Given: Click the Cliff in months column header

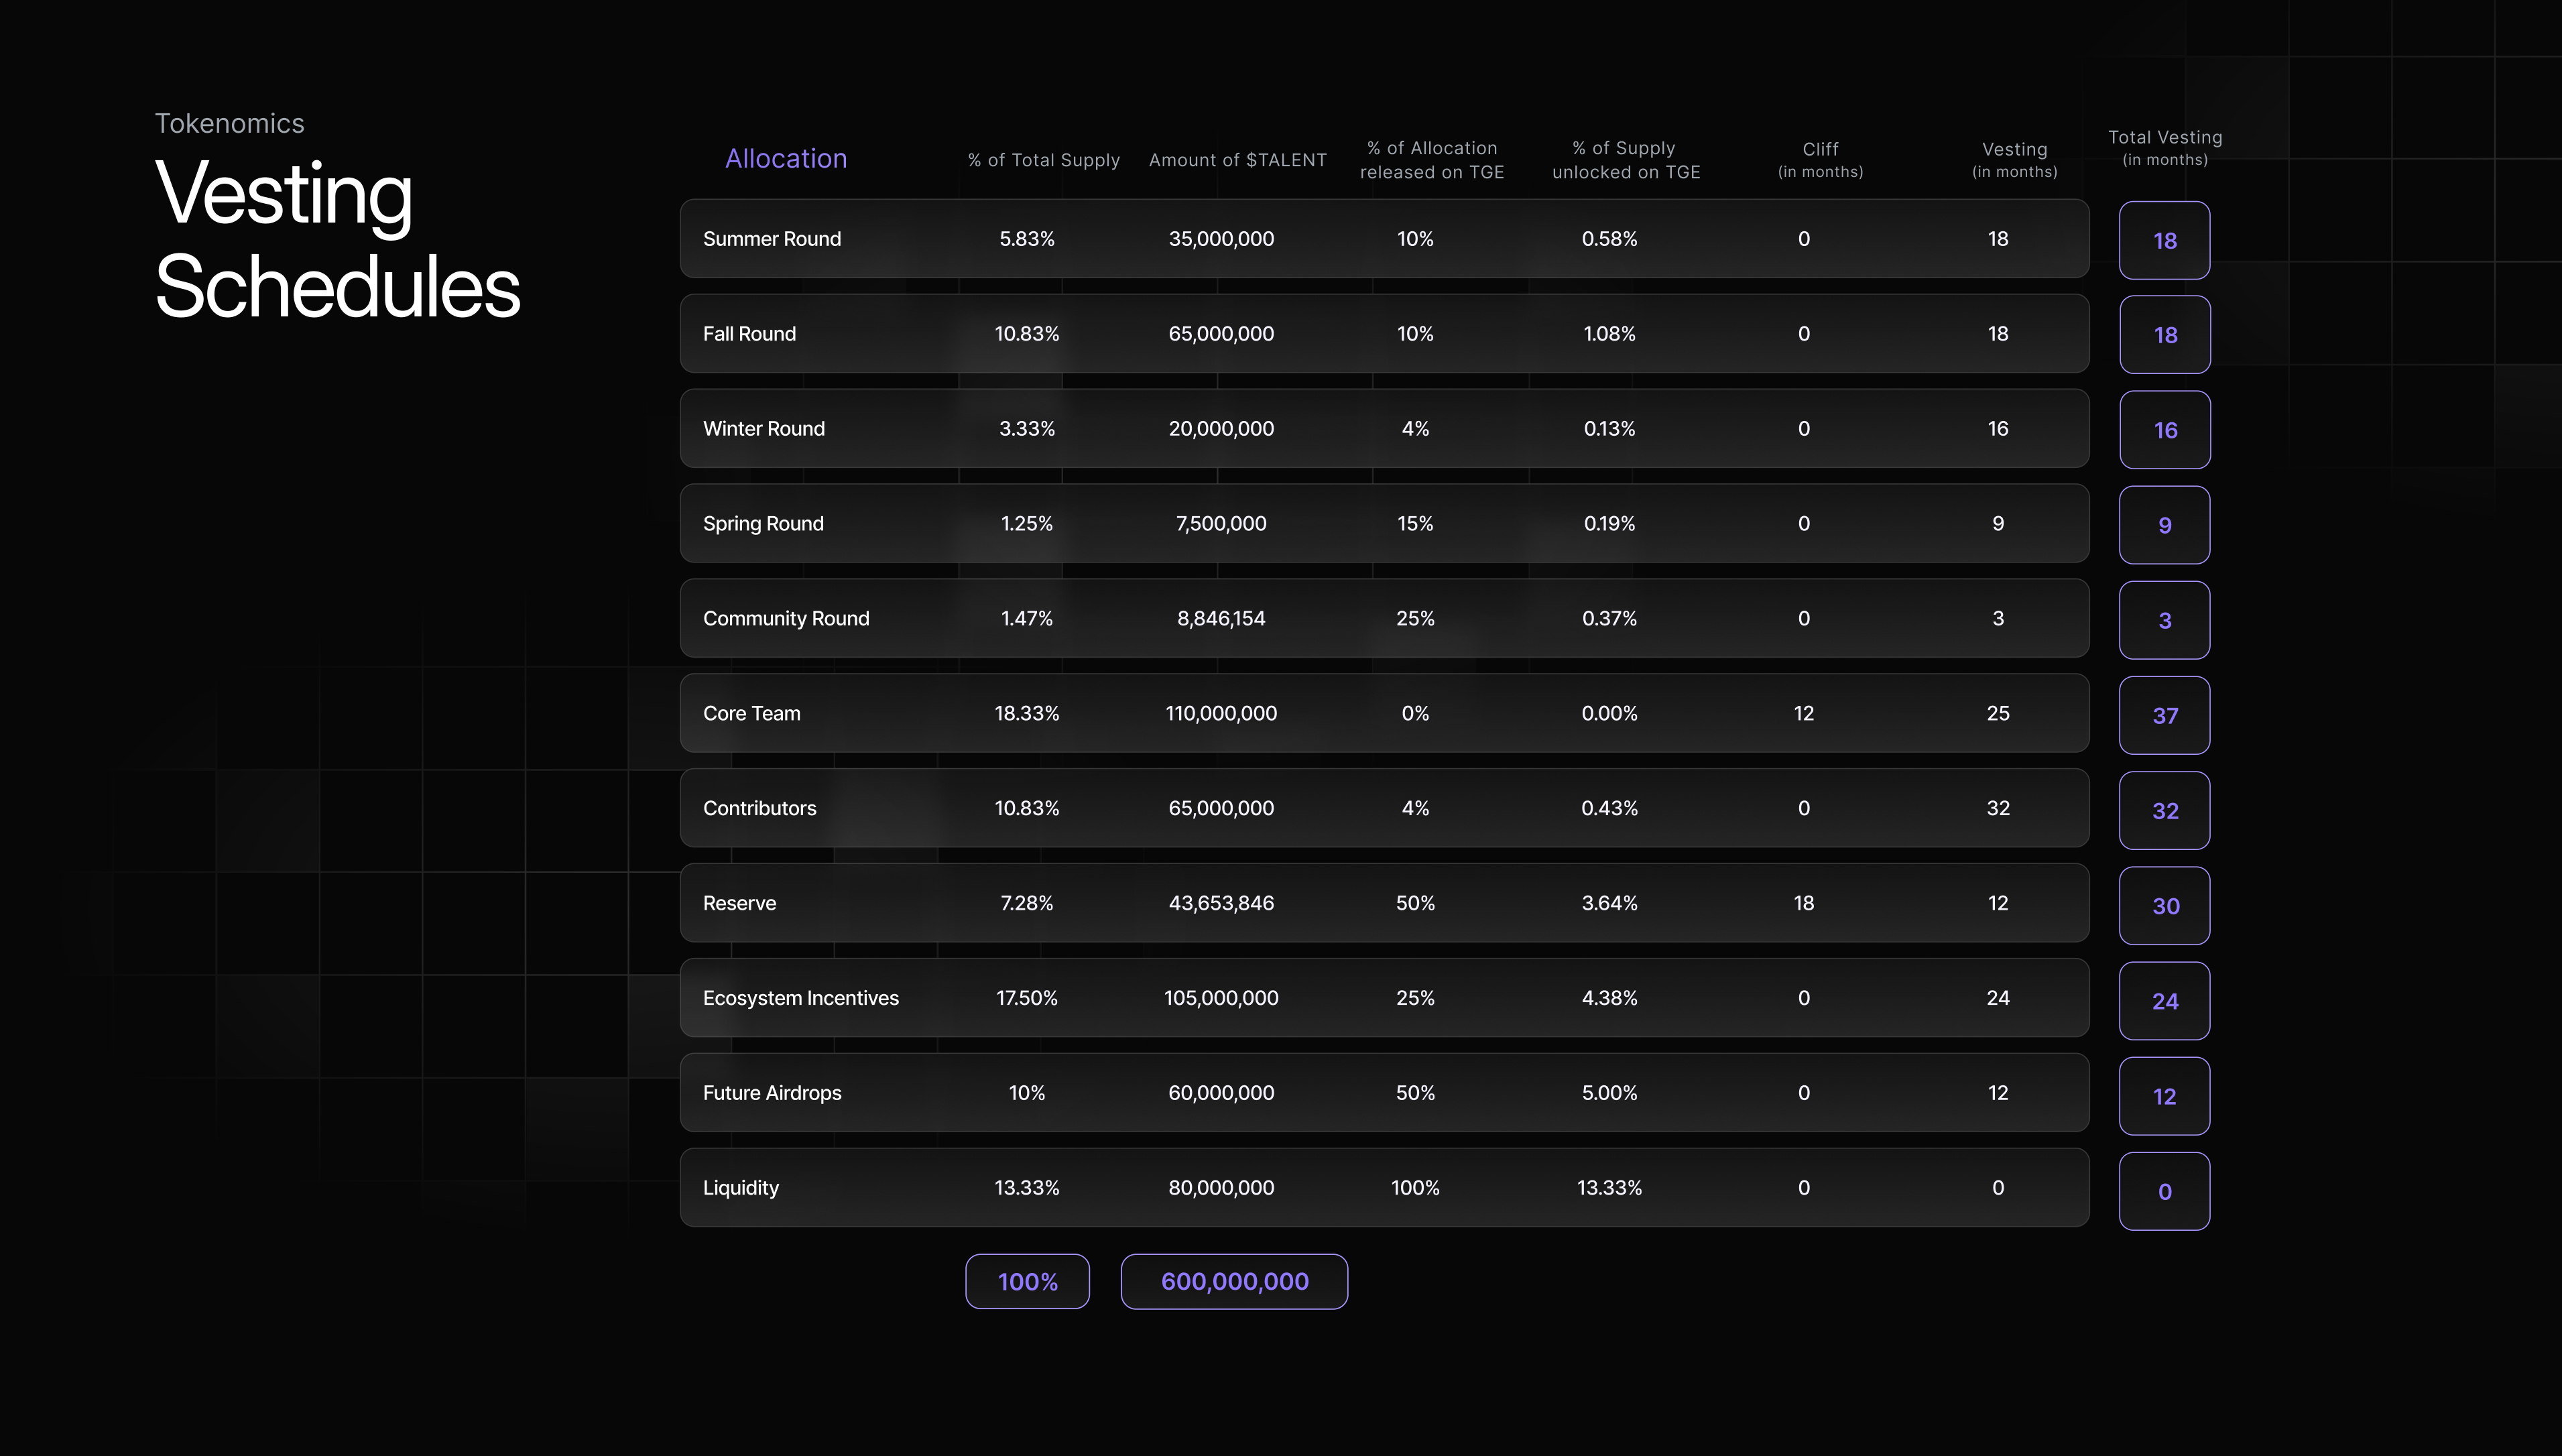Looking at the screenshot, I should (1820, 159).
